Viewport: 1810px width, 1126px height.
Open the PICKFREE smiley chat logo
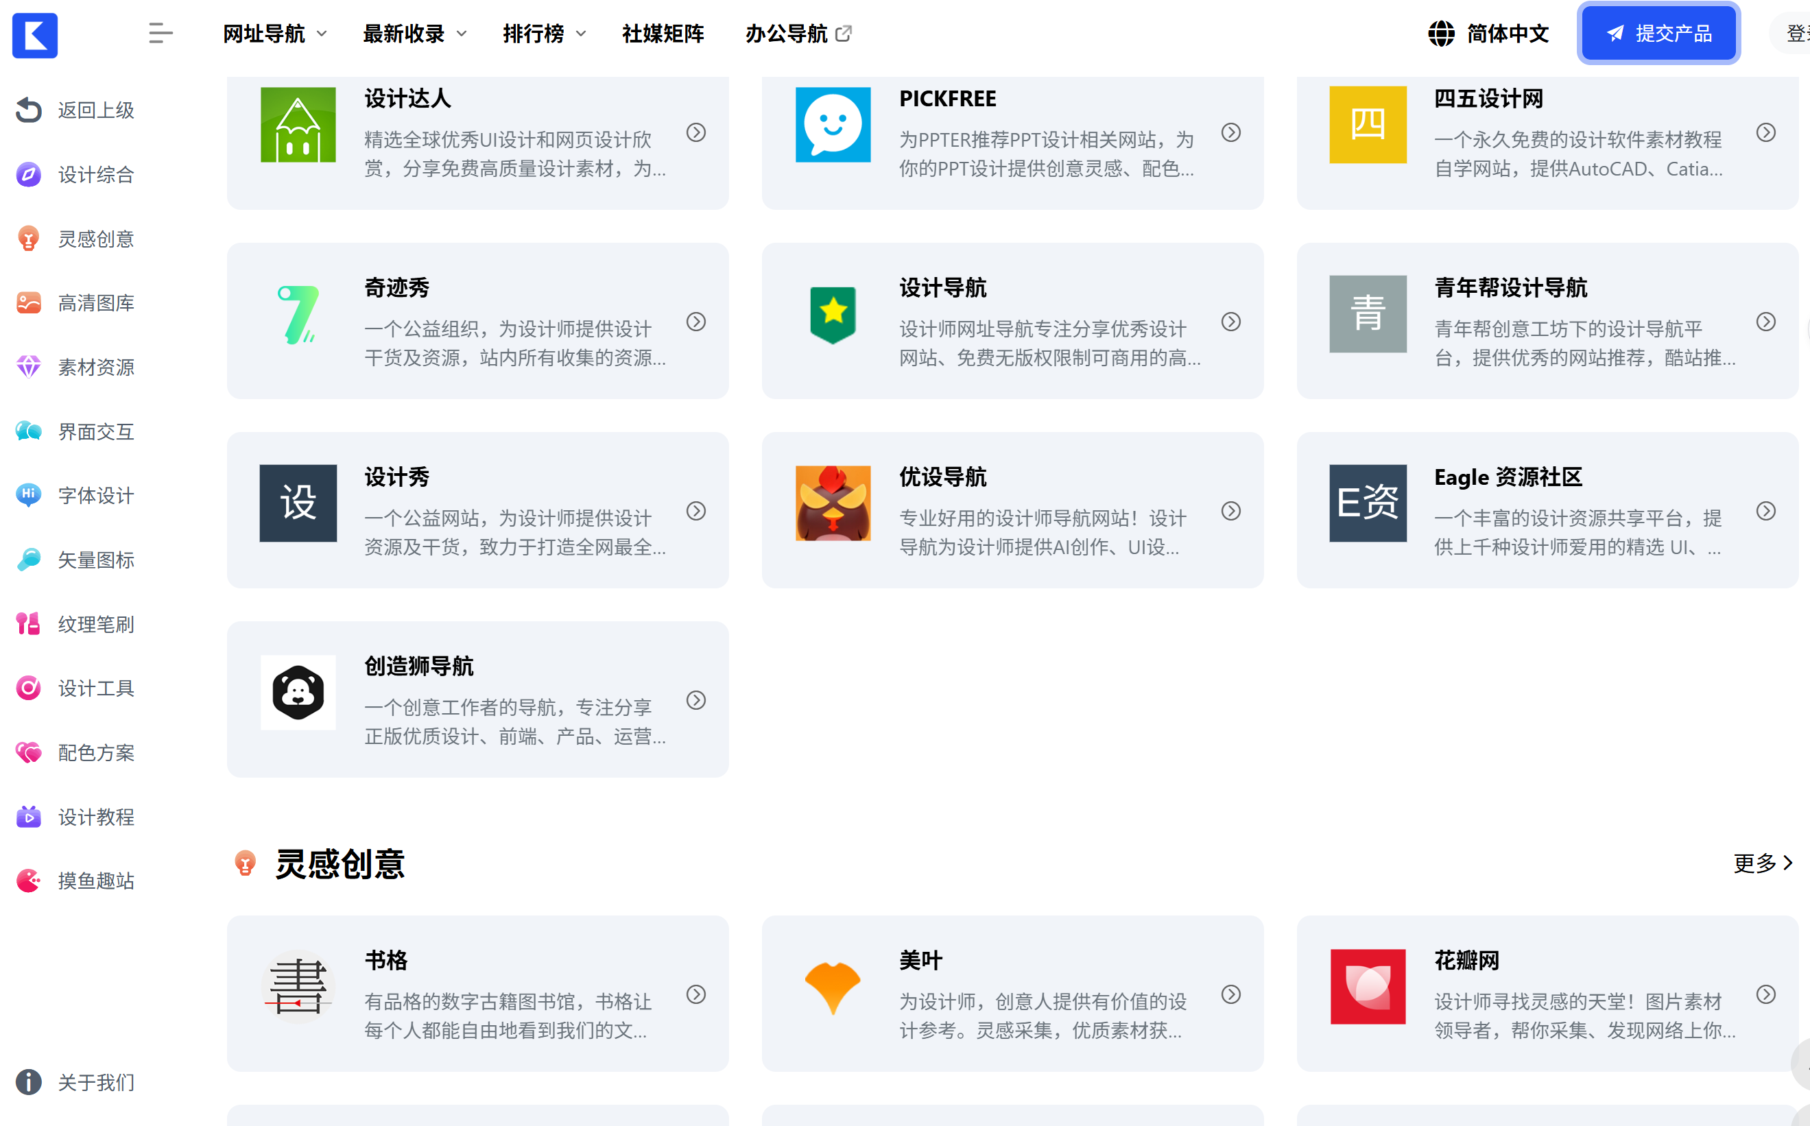tap(833, 124)
